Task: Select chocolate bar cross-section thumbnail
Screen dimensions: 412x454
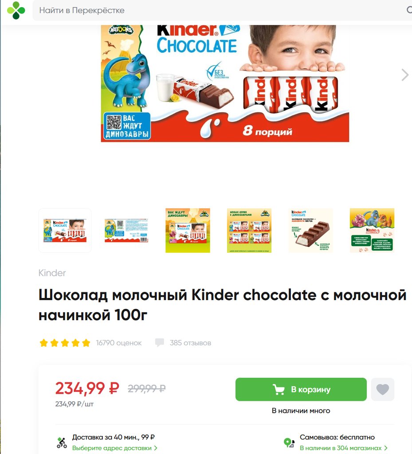Action: click(310, 231)
